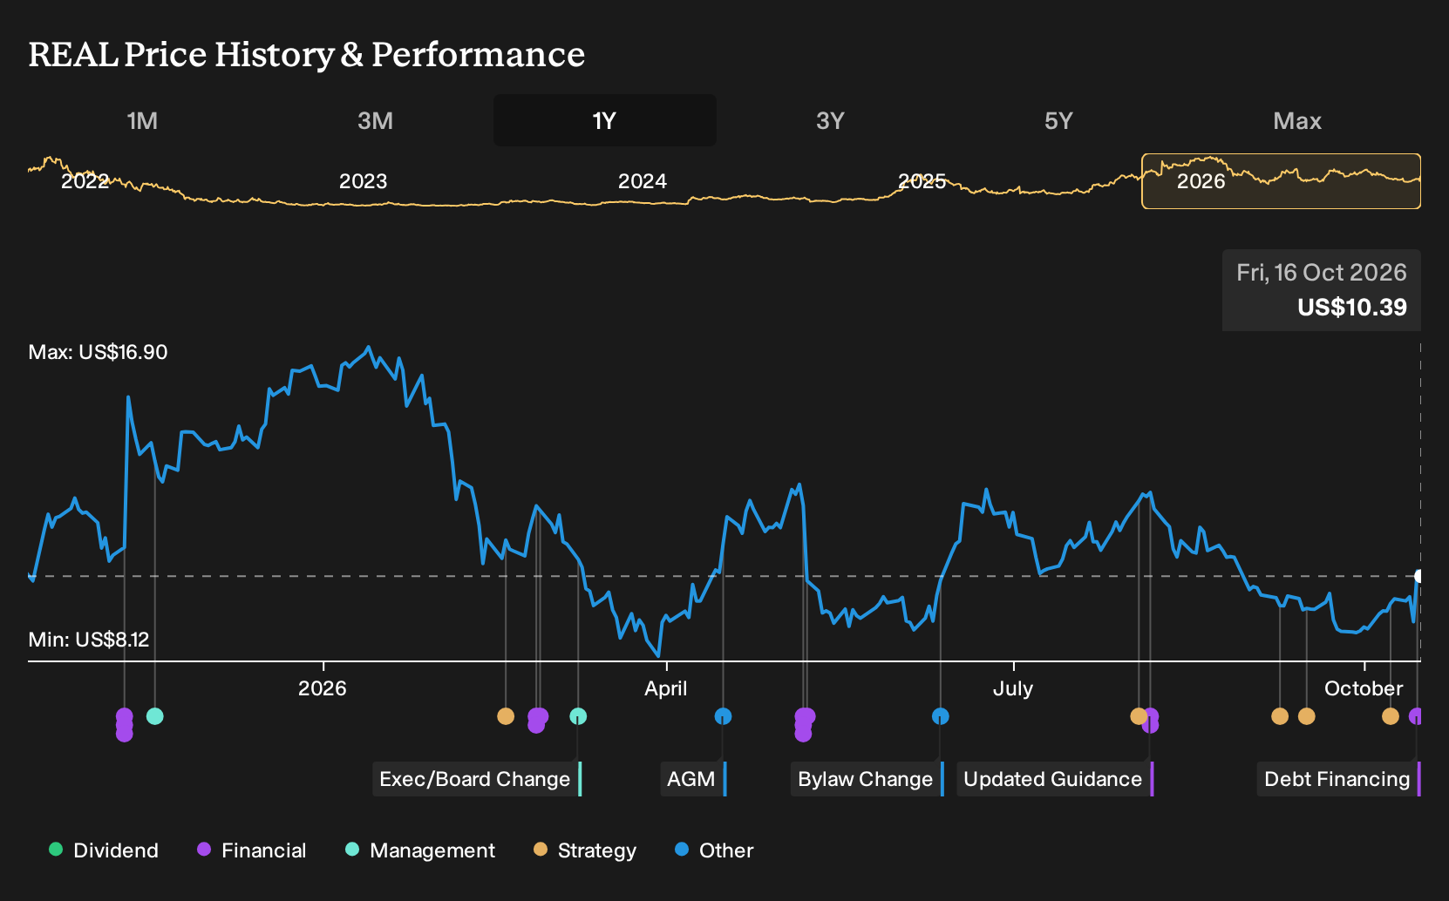Toggle the Financial event legend
Screen dimensions: 1449x901
click(251, 850)
